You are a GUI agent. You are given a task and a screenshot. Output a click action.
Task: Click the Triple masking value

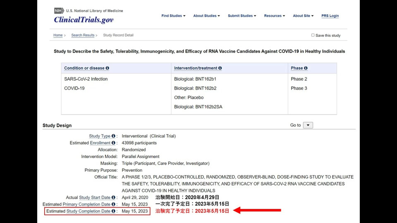(165, 164)
